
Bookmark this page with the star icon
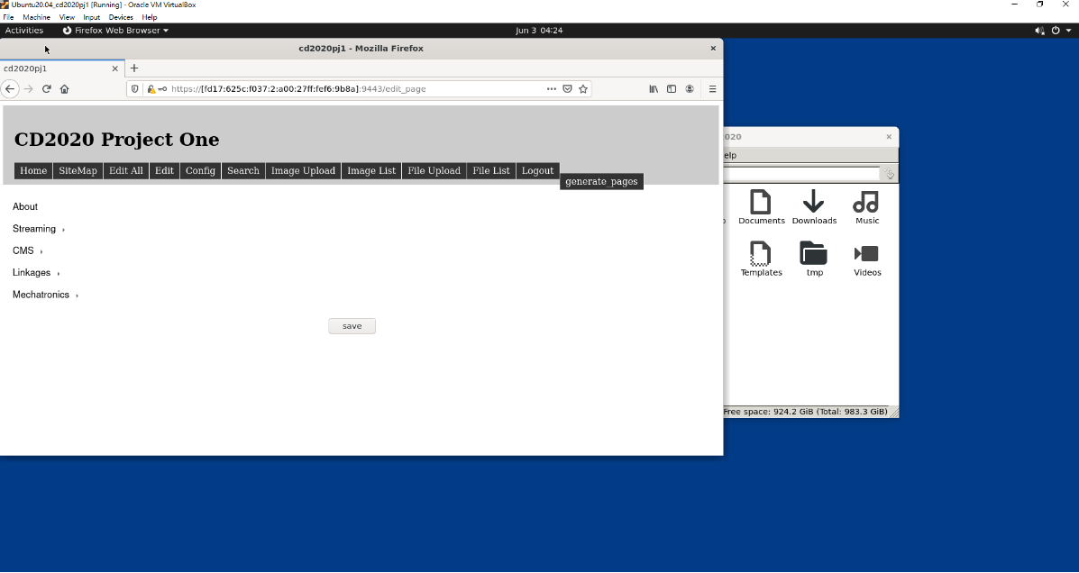click(x=583, y=89)
